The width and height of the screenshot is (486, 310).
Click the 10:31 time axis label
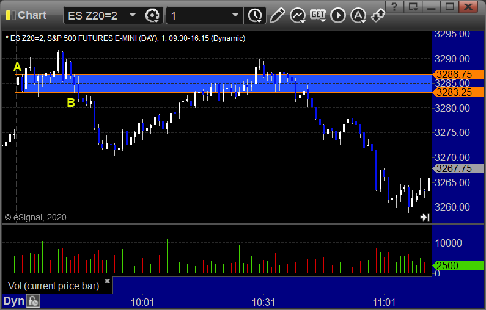click(263, 302)
